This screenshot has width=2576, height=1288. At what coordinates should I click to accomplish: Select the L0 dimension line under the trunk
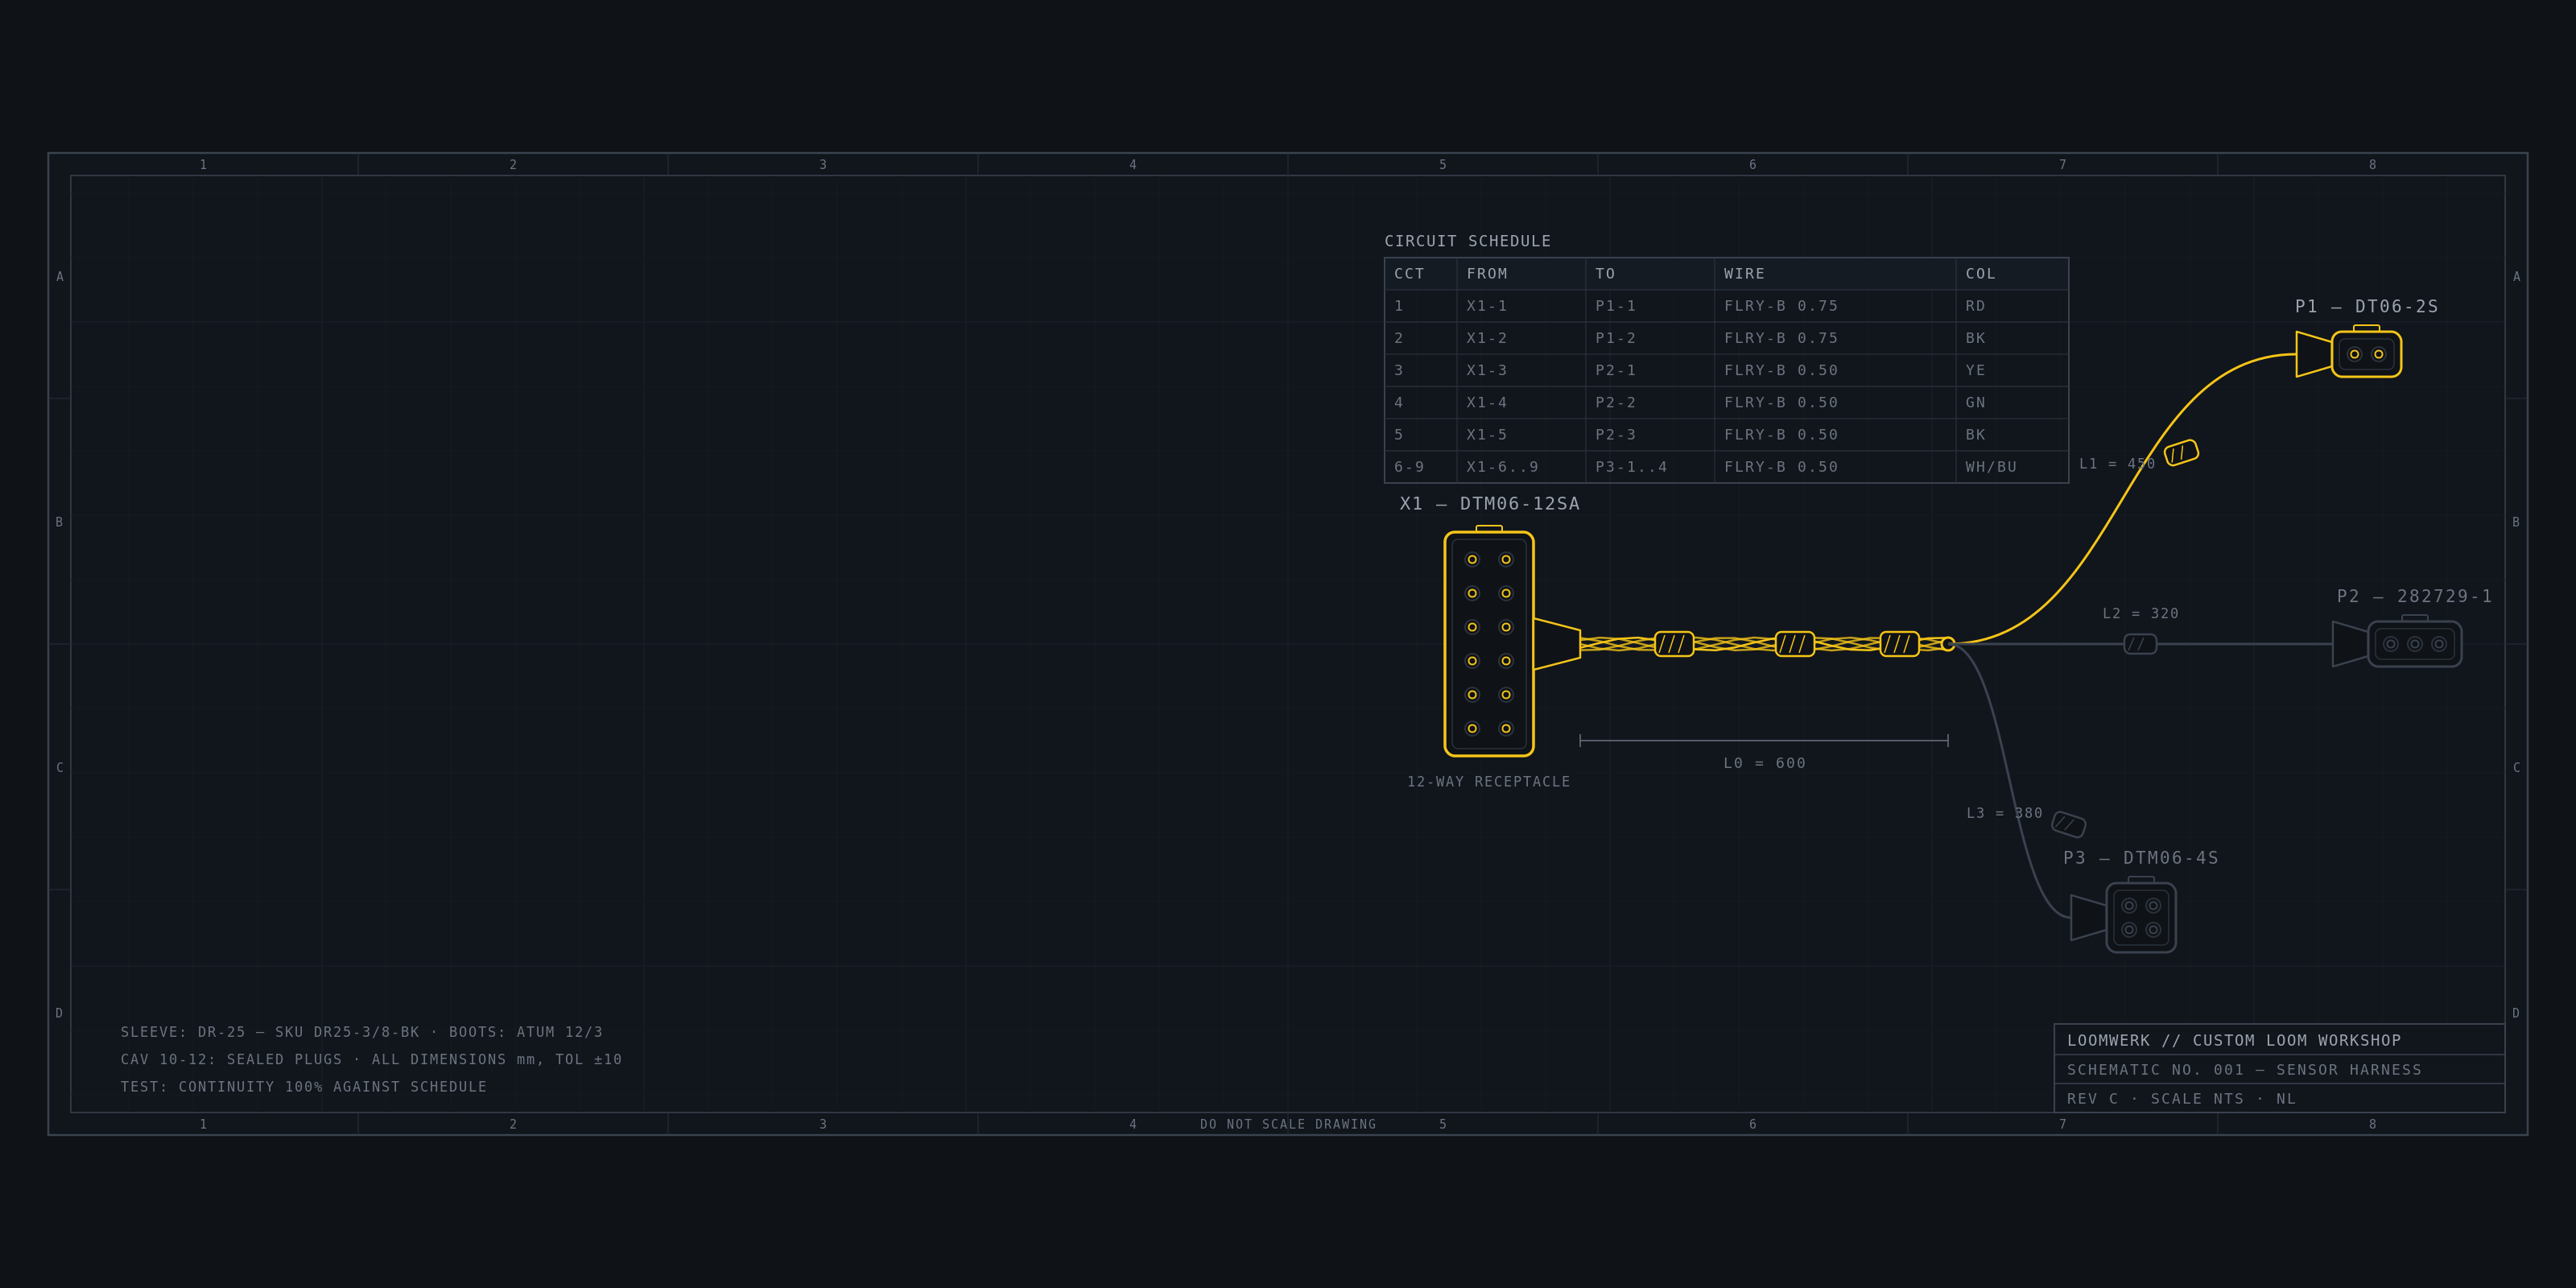1764,741
